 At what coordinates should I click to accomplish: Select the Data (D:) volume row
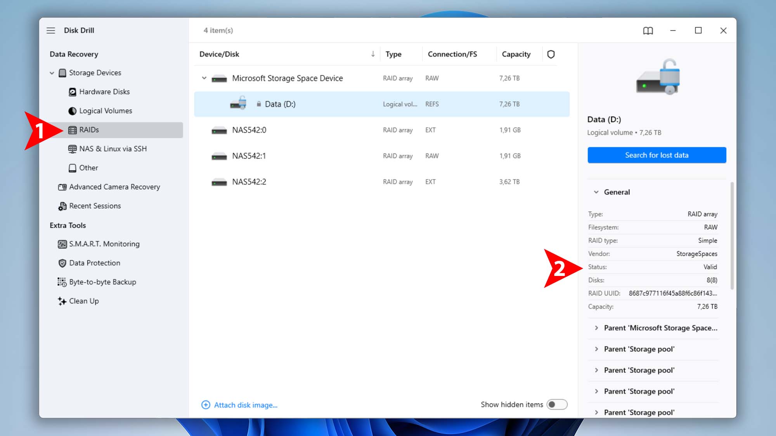[x=382, y=104]
